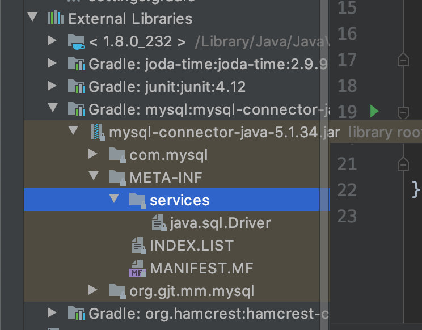Click line number 22 in the gutter
Screen dimensions: 422x330
coord(347,190)
